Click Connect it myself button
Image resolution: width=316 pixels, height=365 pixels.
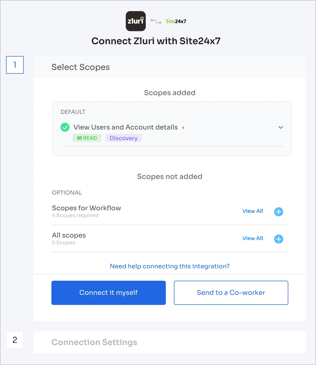(x=109, y=293)
